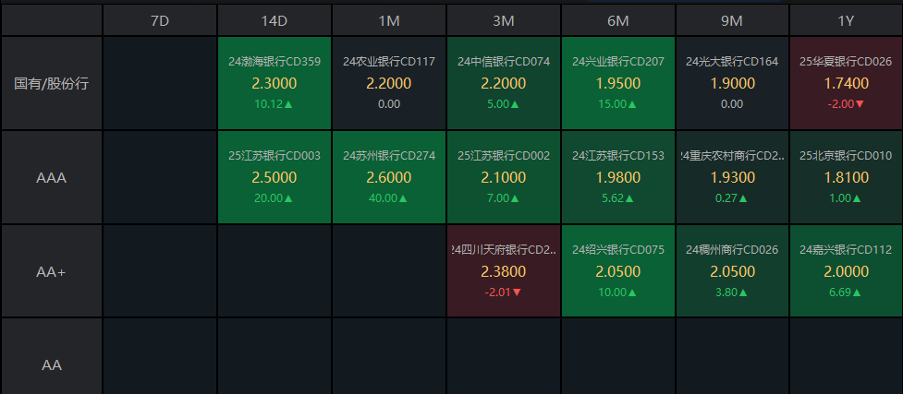Click the AAA rating row header
Viewport: 903px width, 394px height.
point(52,177)
